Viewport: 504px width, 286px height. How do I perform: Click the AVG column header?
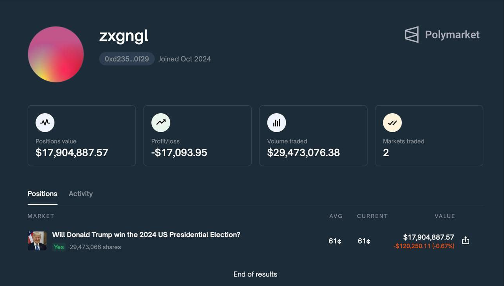336,216
